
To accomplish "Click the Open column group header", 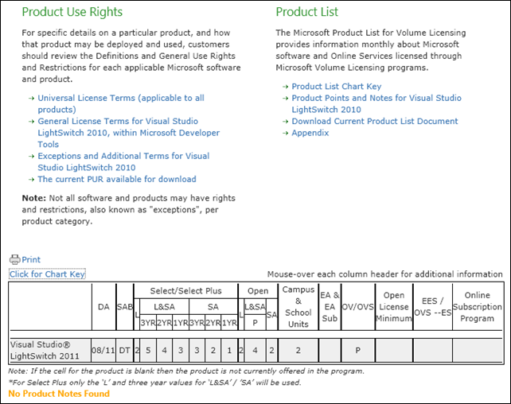I will [258, 291].
